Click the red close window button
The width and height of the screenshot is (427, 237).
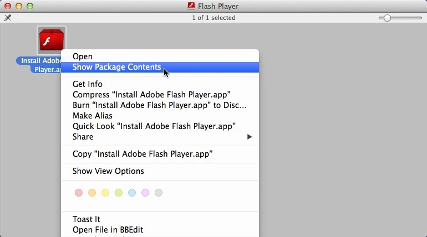[8, 6]
